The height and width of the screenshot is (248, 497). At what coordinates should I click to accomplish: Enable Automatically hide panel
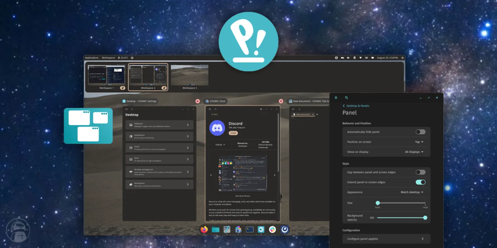[x=420, y=132]
